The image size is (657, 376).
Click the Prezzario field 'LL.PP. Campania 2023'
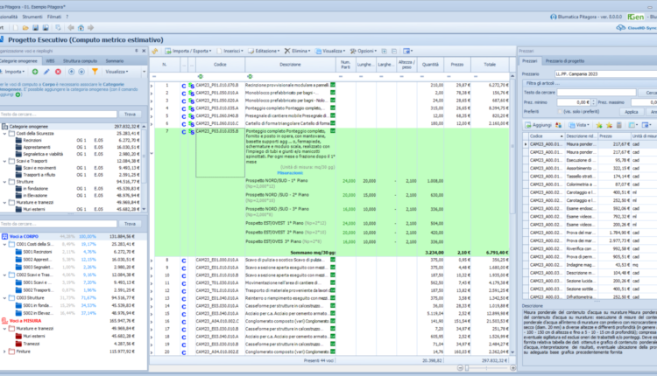click(x=605, y=74)
